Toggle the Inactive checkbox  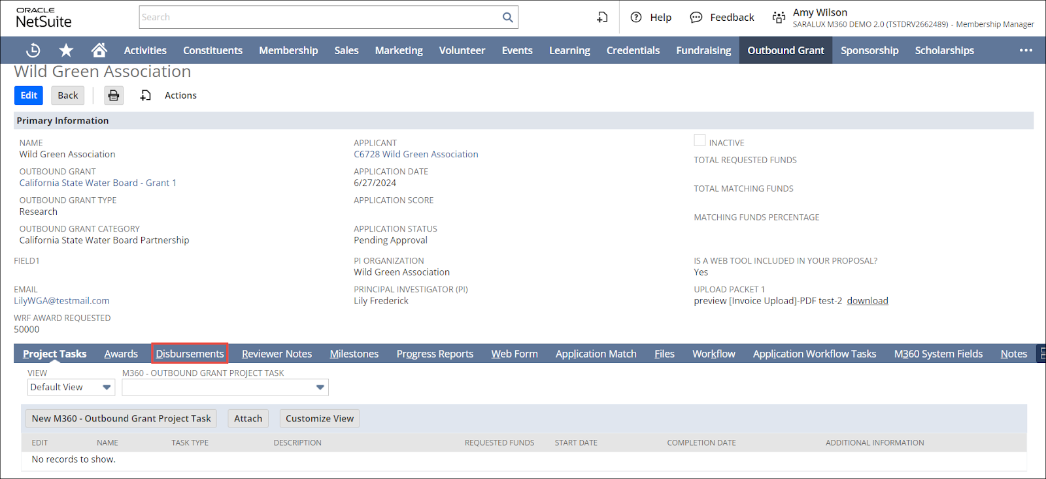click(x=700, y=141)
